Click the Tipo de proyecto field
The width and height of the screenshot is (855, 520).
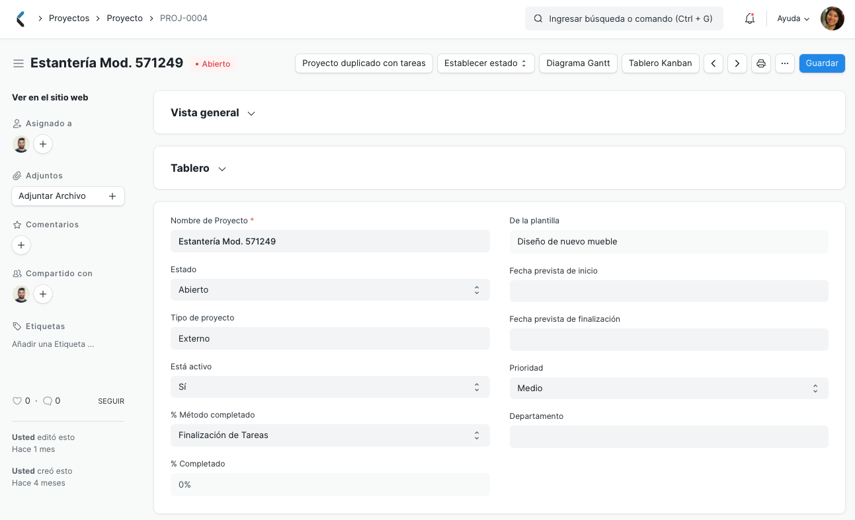[x=330, y=338]
